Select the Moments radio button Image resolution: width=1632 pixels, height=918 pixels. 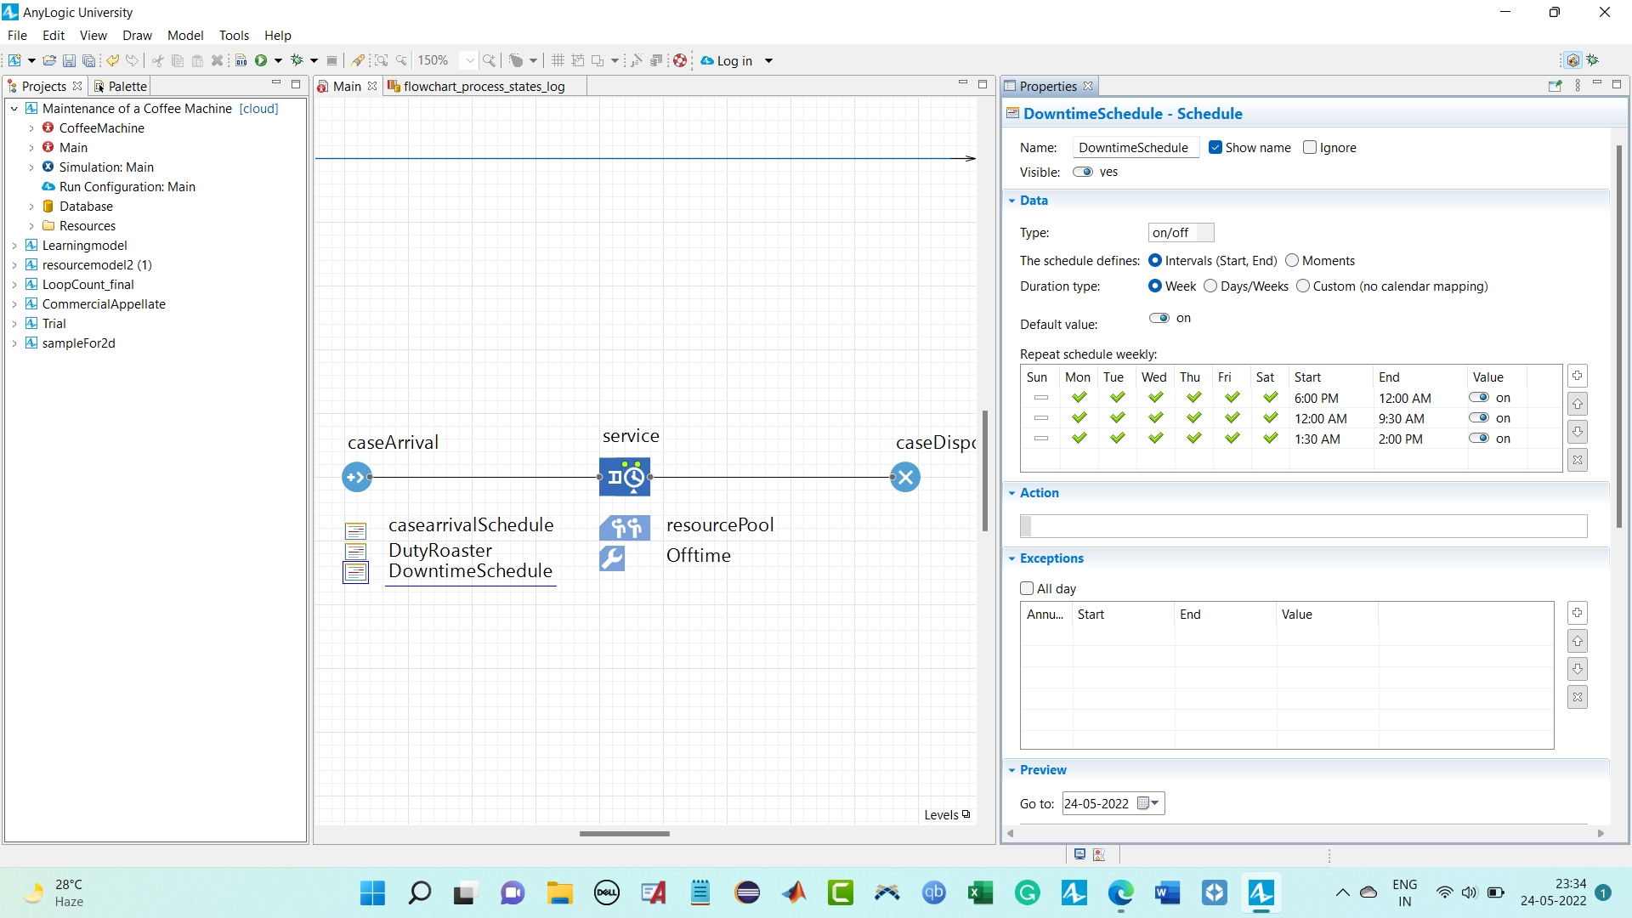pyautogui.click(x=1292, y=261)
